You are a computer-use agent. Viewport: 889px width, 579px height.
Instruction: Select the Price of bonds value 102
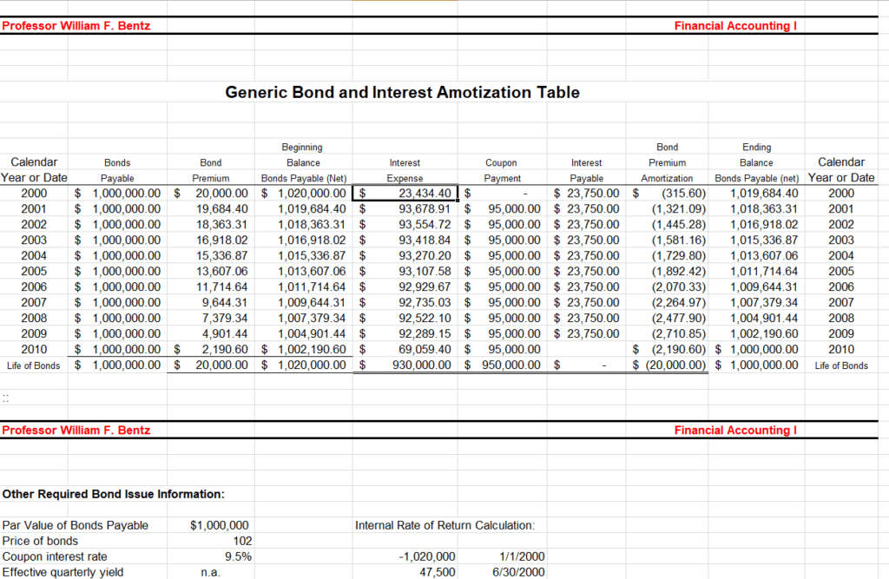pyautogui.click(x=210, y=541)
